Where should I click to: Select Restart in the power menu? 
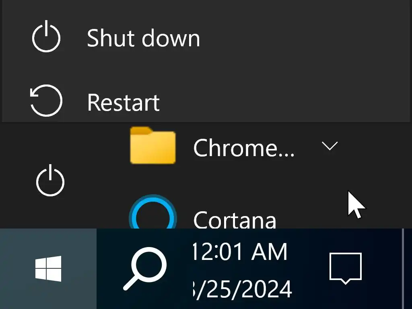(123, 102)
